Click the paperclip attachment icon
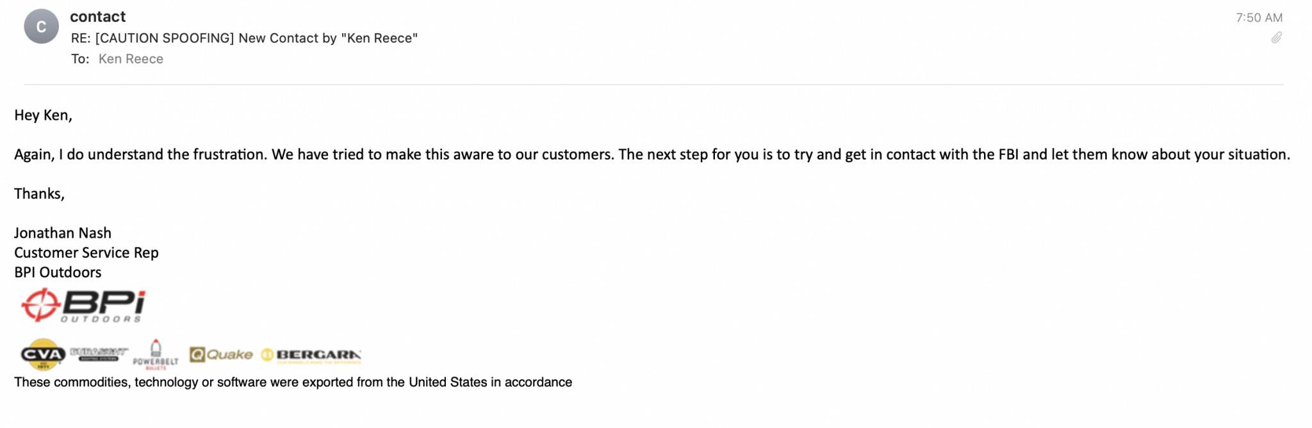The image size is (1312, 428). (1276, 38)
